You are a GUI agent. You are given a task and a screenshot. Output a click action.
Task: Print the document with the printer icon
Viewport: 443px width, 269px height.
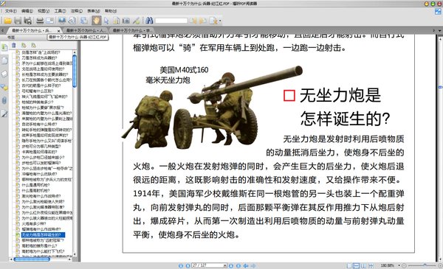pos(40,21)
